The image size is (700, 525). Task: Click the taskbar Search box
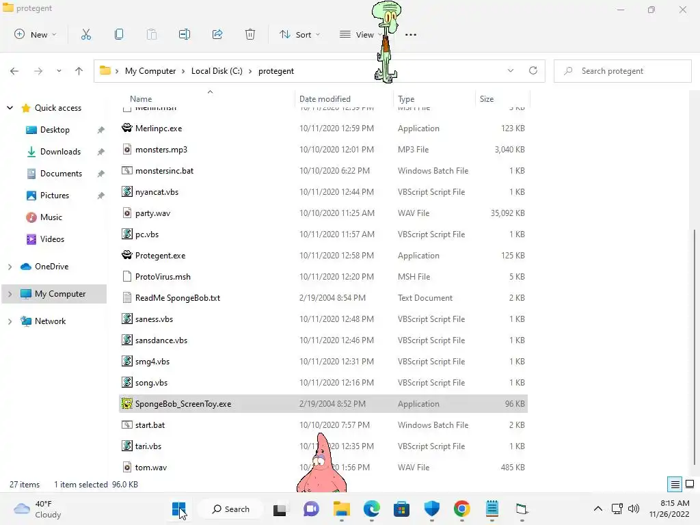[x=230, y=509]
